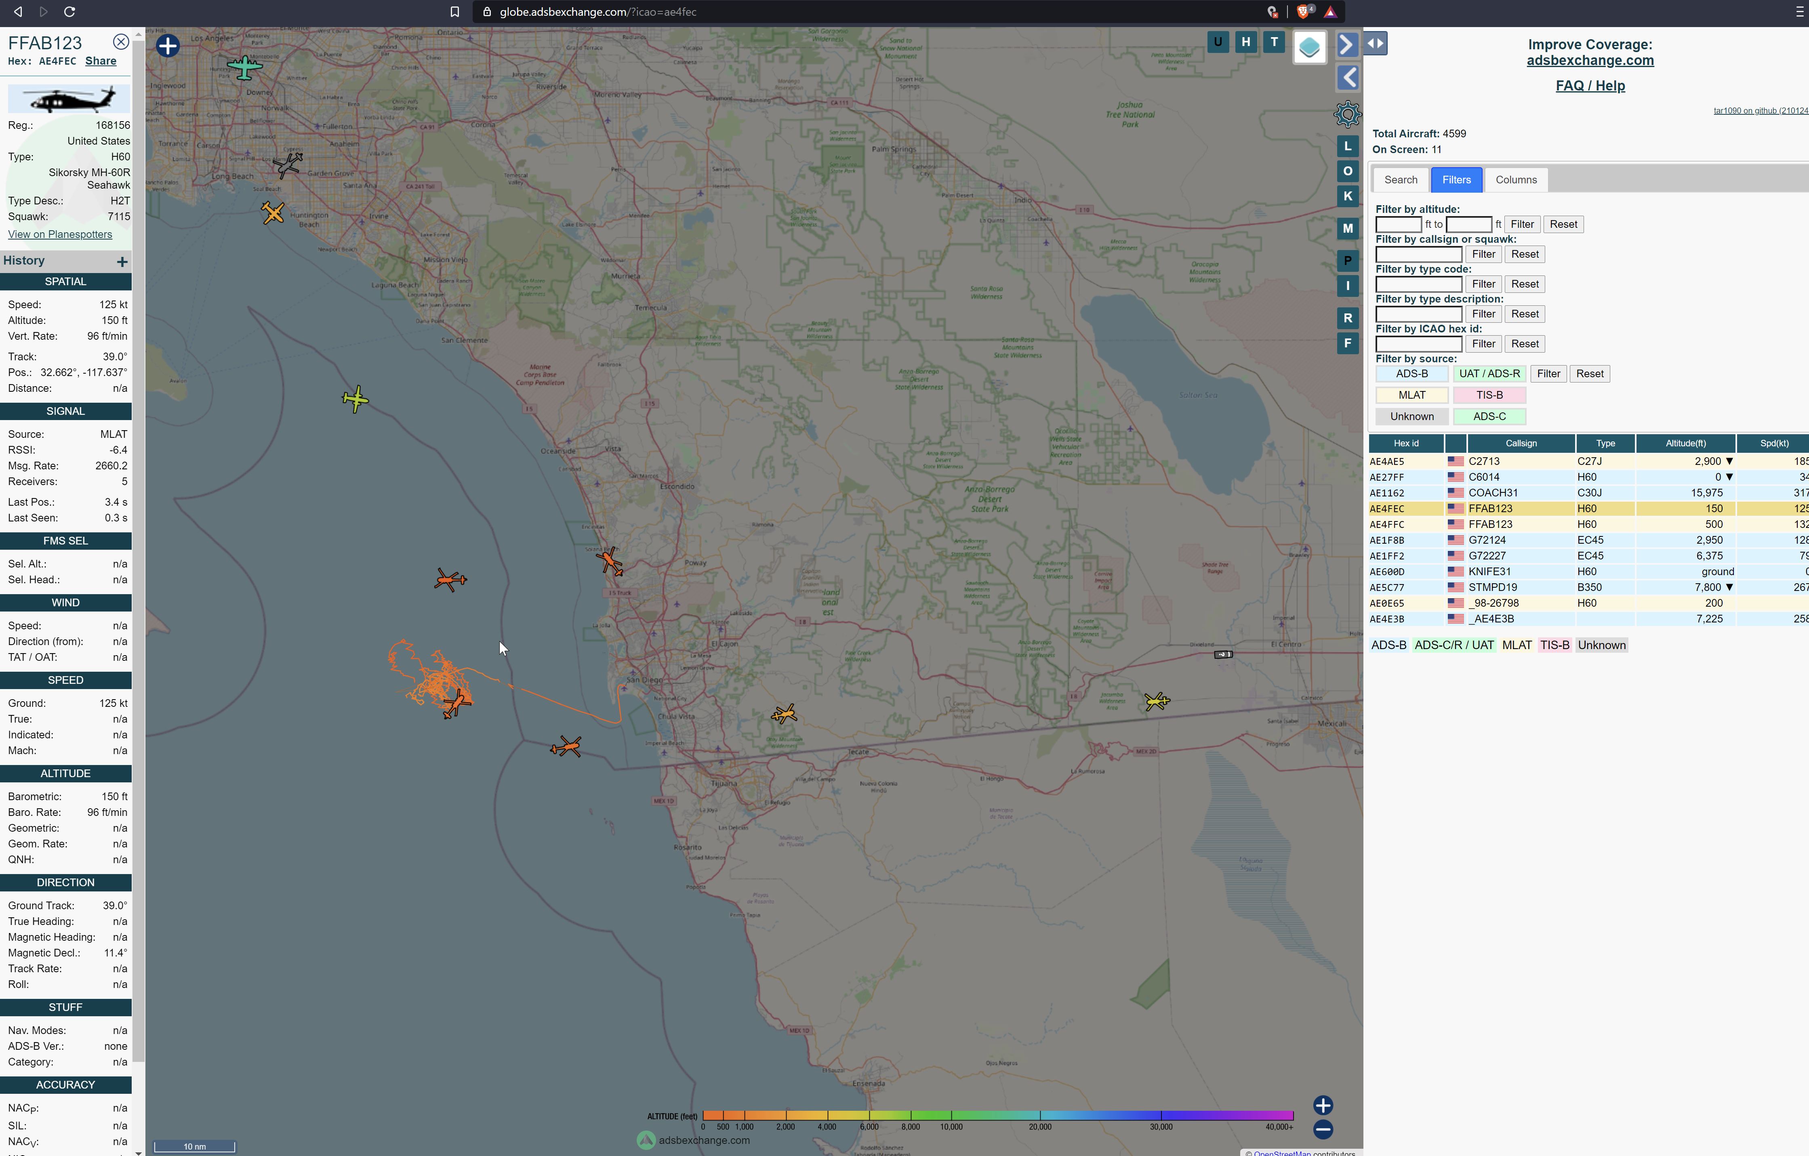Sort table by Spd(kt) column
Viewport: 1809px width, 1156px height.
point(1774,443)
